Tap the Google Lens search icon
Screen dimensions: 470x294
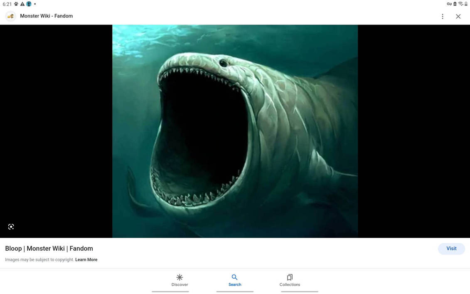pos(11,227)
